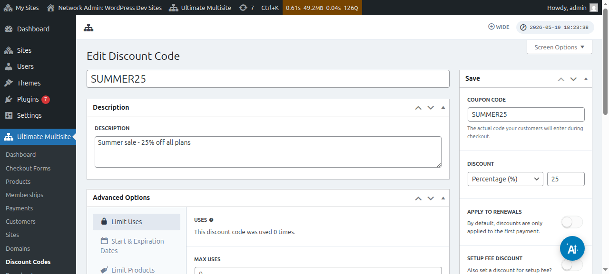Screen dimensions: 609x274
Task: Open My Sites menu in admin bar
Action: pos(22,8)
